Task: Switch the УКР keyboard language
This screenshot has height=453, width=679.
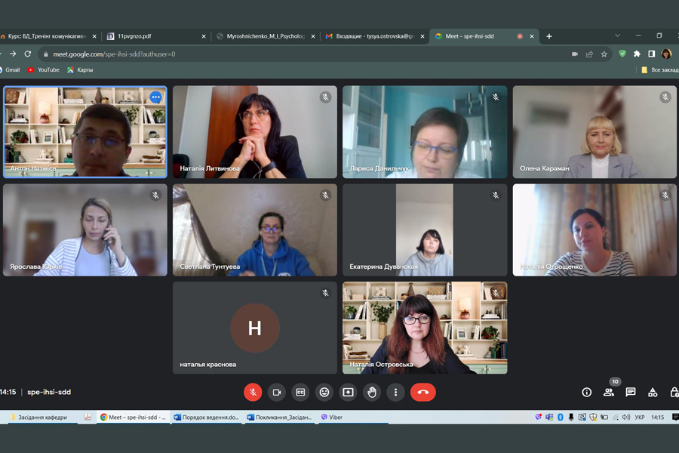Action: pyautogui.click(x=640, y=417)
